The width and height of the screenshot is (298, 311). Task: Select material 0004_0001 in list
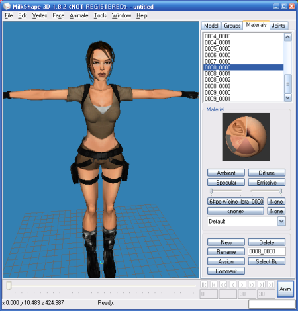243,42
